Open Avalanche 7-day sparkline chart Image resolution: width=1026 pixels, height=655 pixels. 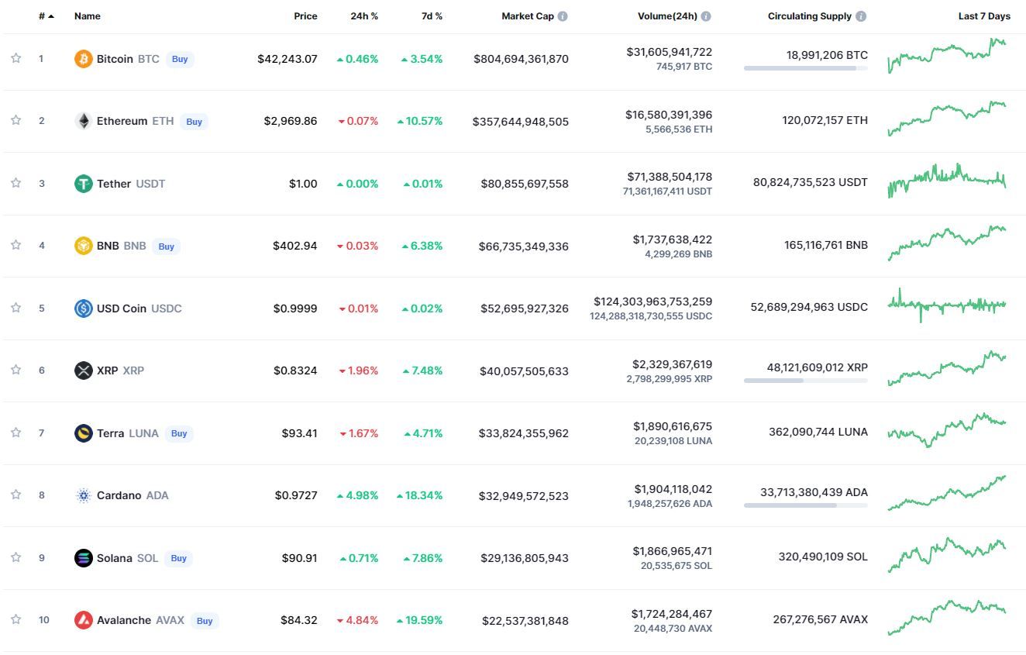tap(947, 617)
